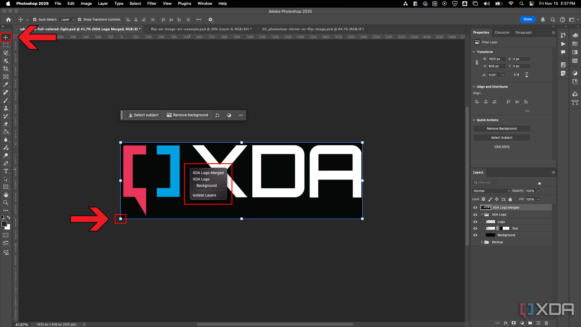Collapse the Align and Distribute section
The width and height of the screenshot is (581, 327).
pos(474,87)
